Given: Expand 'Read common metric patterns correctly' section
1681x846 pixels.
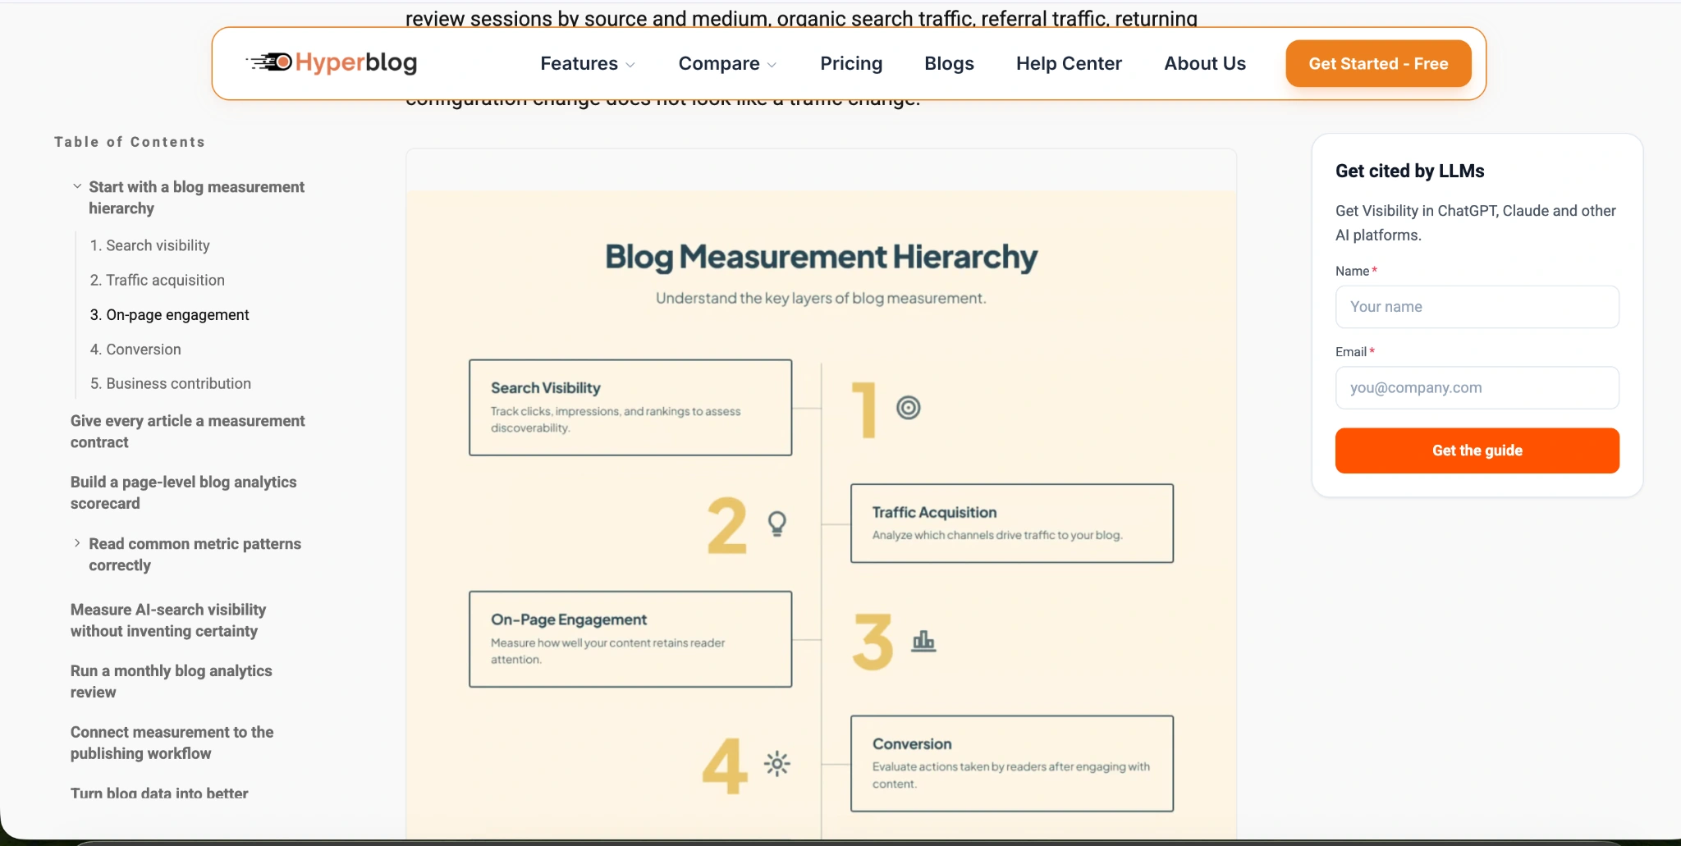Looking at the screenshot, I should (x=77, y=543).
